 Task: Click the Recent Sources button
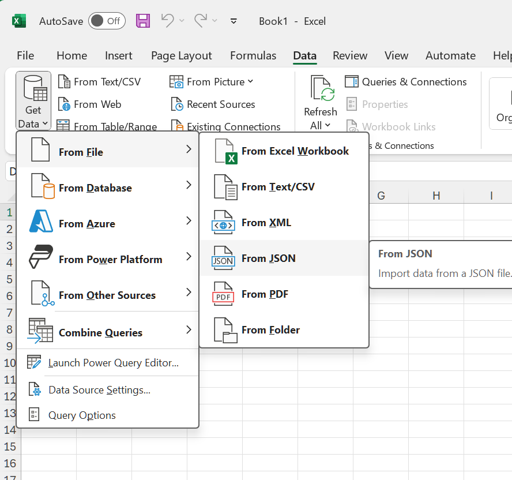click(x=213, y=104)
